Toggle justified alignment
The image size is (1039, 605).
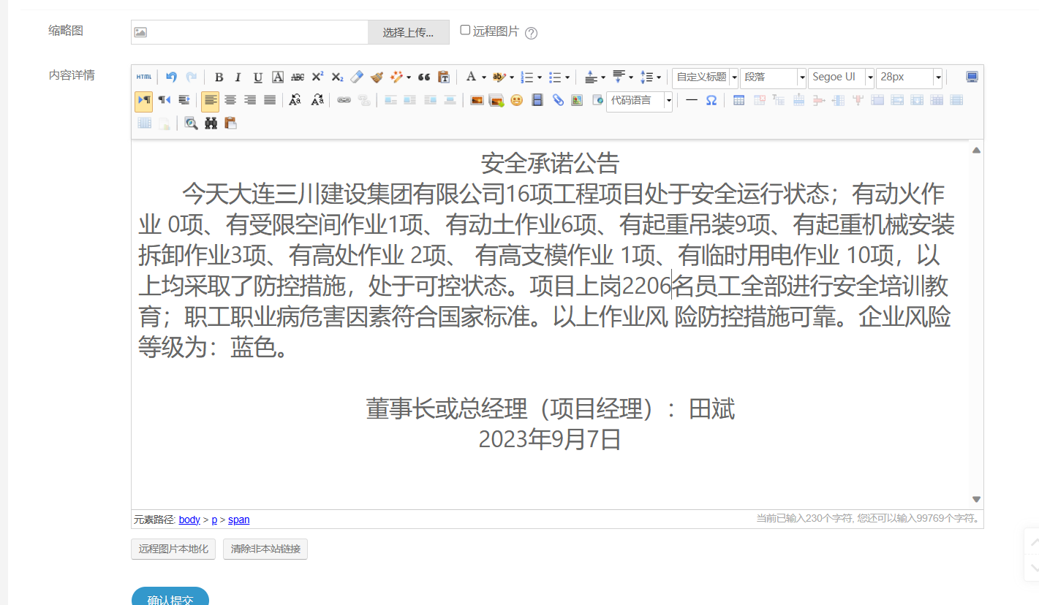click(x=270, y=100)
